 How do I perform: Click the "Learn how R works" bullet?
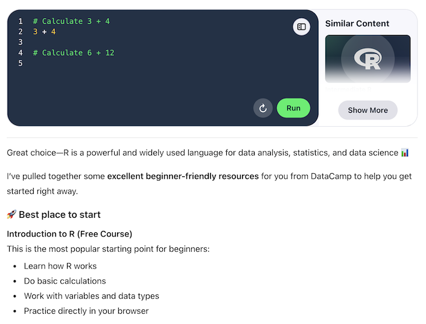pos(60,265)
